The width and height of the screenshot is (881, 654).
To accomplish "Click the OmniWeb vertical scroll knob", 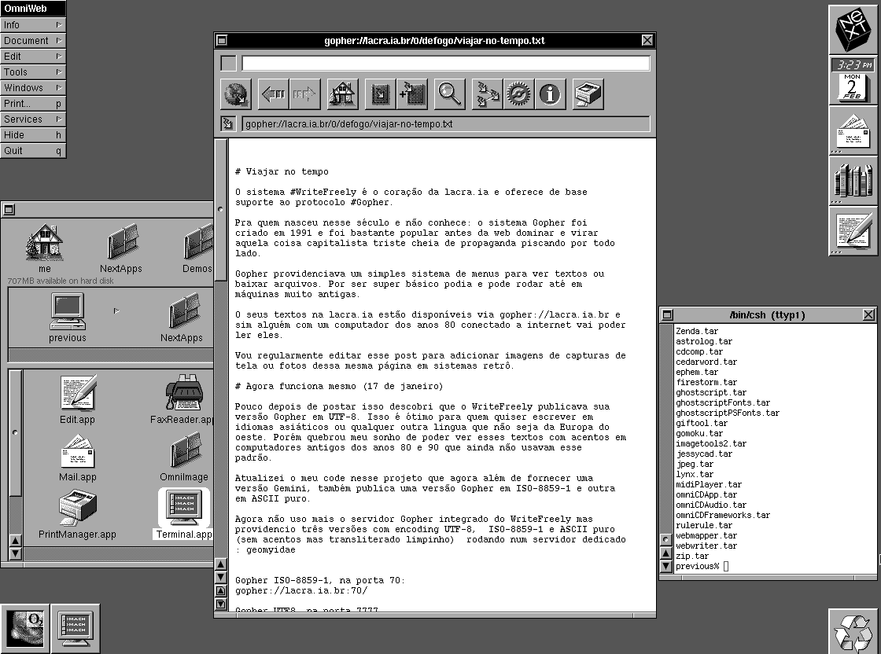I will (x=221, y=209).
